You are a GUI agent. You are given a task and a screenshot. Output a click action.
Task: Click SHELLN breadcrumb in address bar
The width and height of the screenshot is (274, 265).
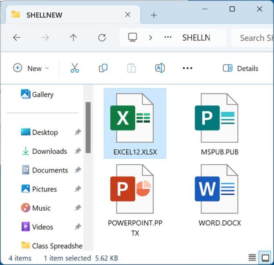tap(196, 38)
